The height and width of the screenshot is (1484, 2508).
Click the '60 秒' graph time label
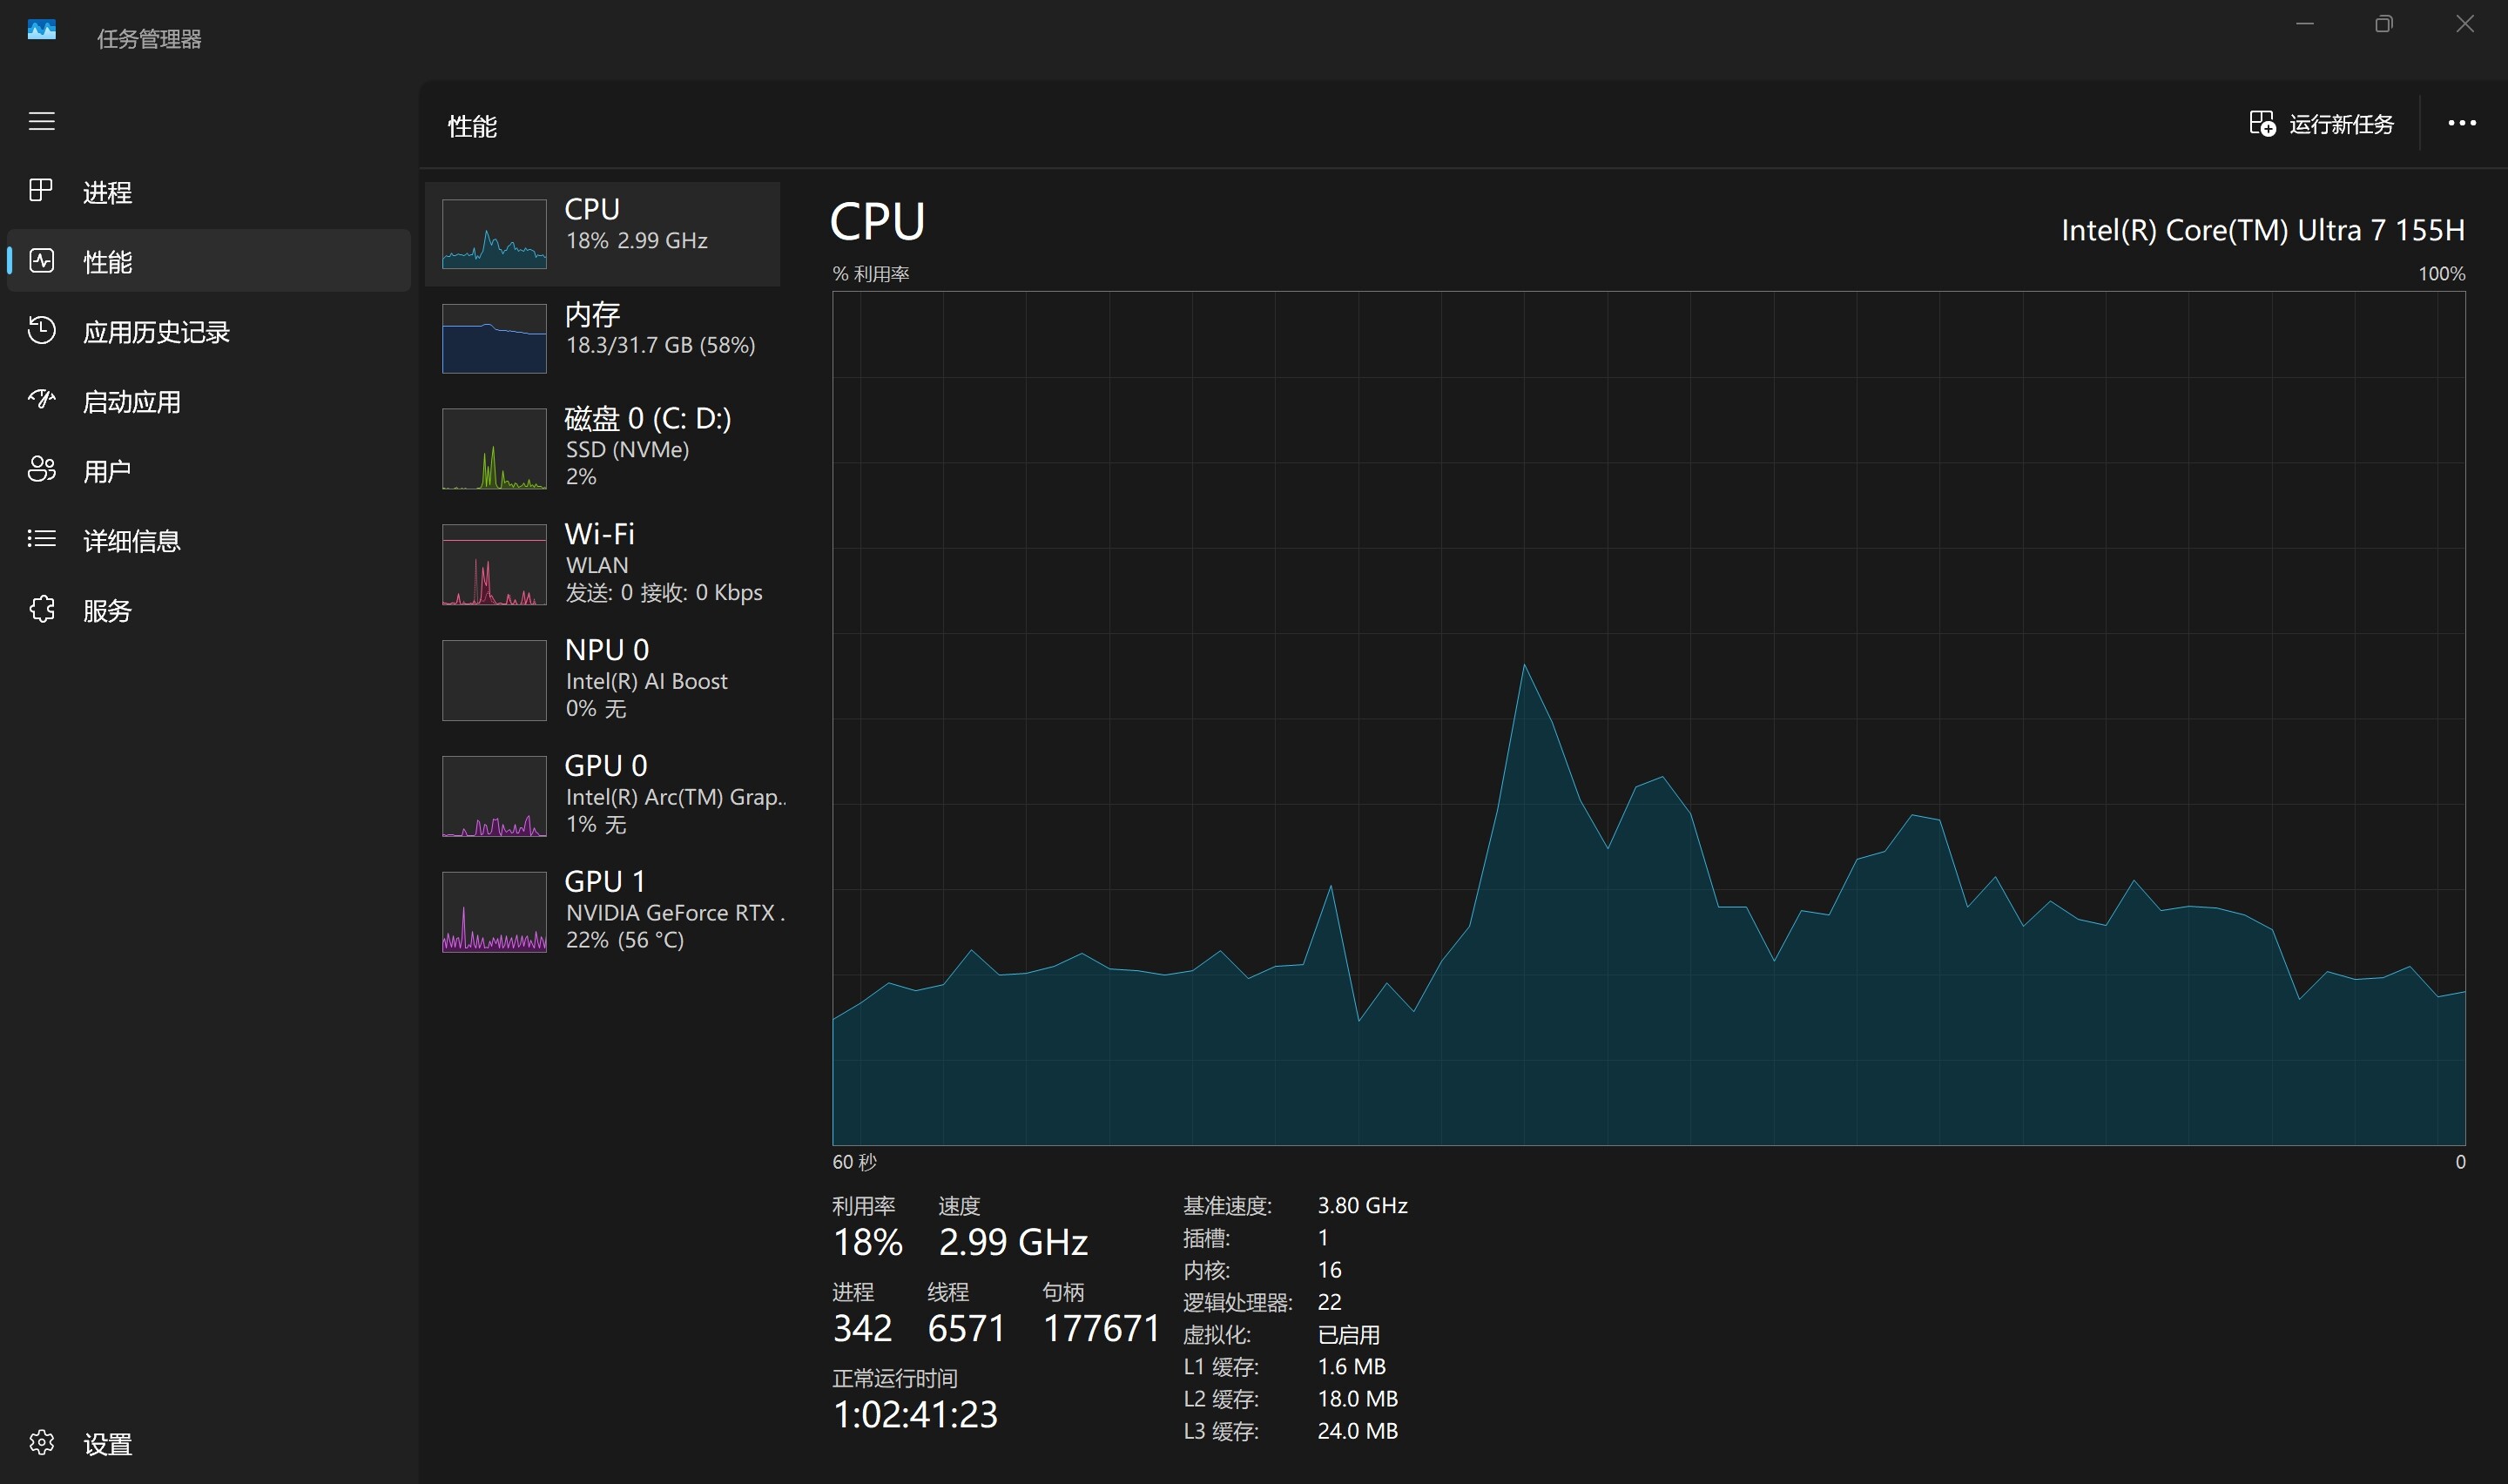pyautogui.click(x=853, y=1162)
